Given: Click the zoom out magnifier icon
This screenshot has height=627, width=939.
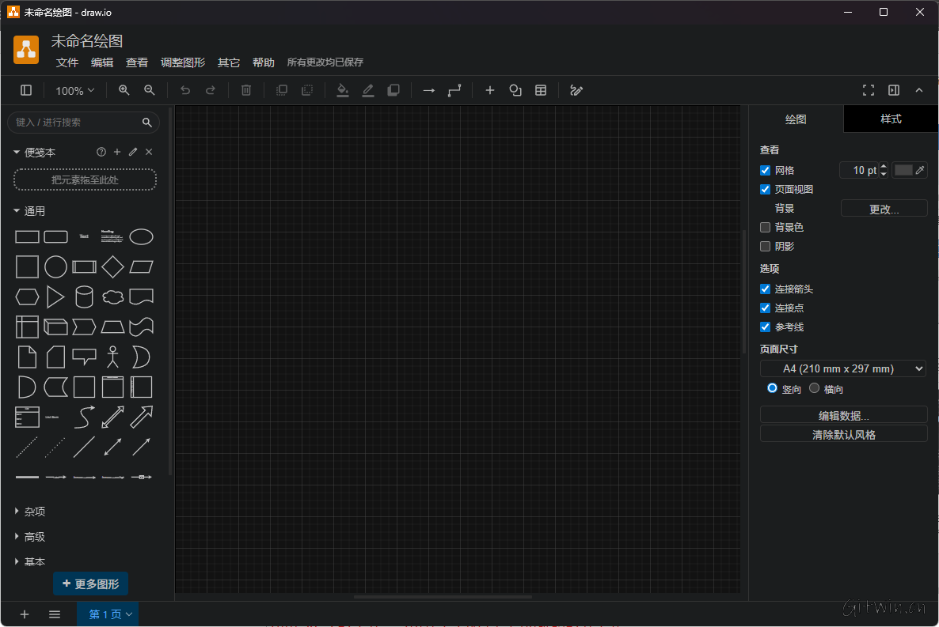Looking at the screenshot, I should [x=150, y=90].
